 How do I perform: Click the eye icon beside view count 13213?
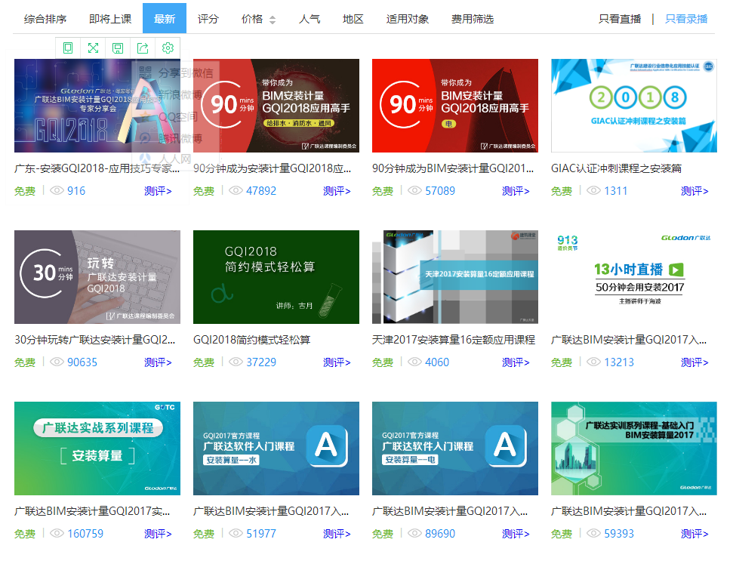point(593,362)
